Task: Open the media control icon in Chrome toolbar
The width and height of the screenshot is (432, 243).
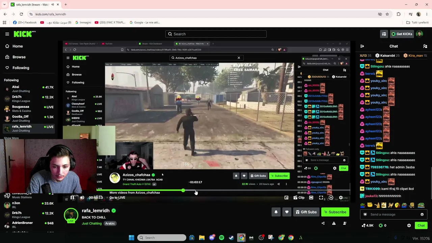Action: click(x=410, y=14)
